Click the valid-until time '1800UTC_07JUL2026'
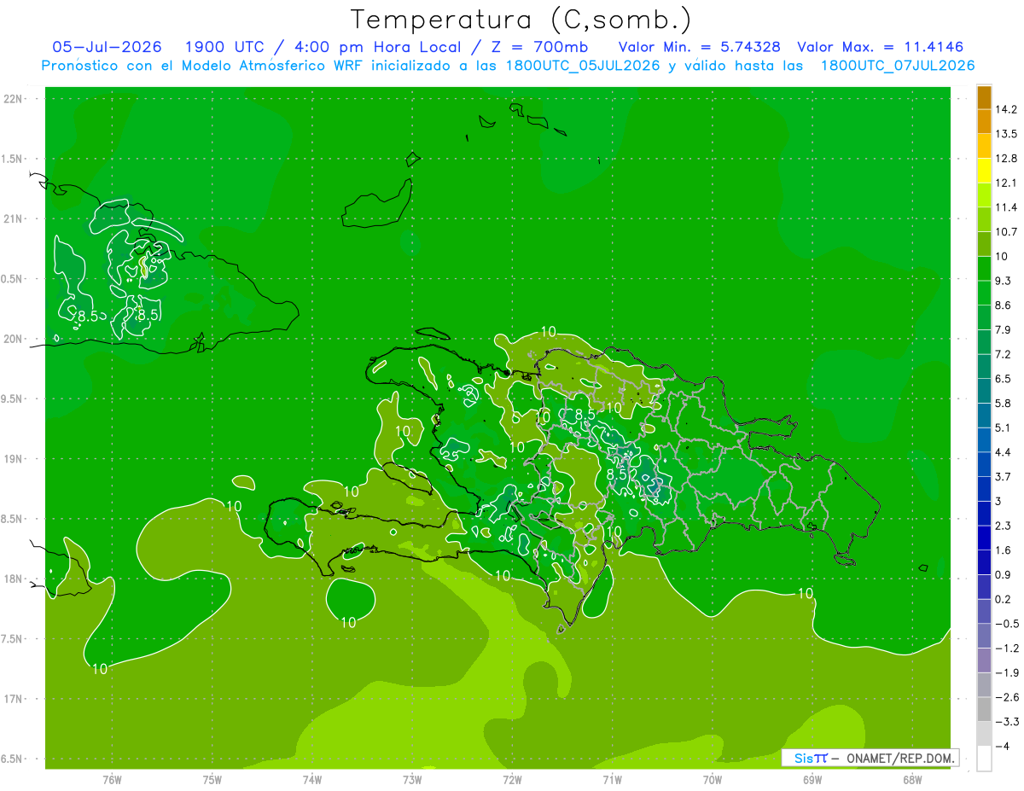The image size is (1024, 791). point(897,66)
